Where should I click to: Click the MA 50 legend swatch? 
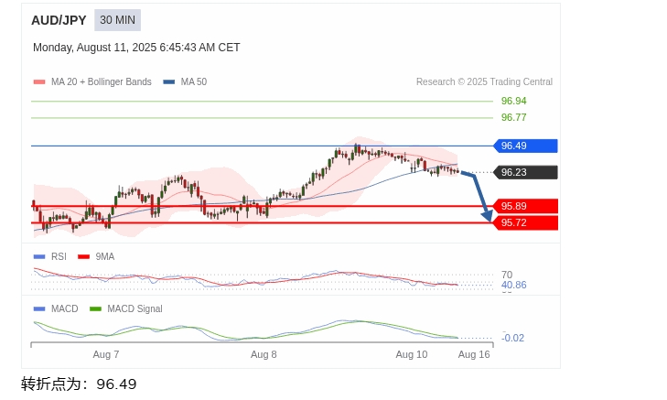(169, 82)
